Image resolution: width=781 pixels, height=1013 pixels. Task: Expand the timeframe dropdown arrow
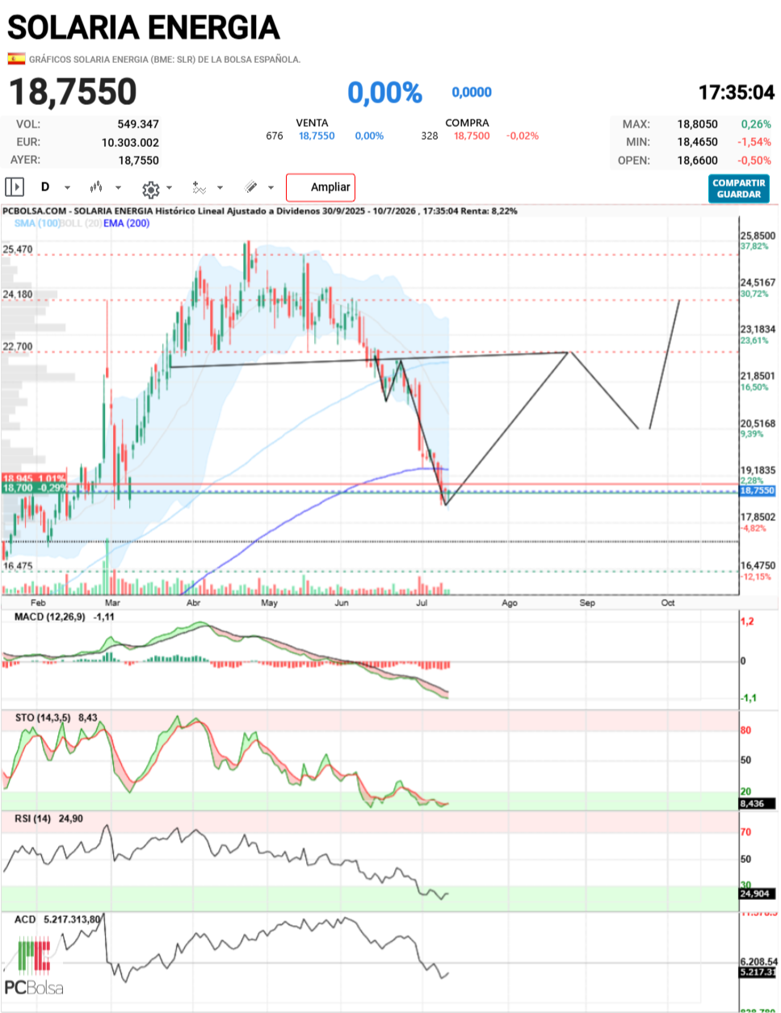coord(67,188)
